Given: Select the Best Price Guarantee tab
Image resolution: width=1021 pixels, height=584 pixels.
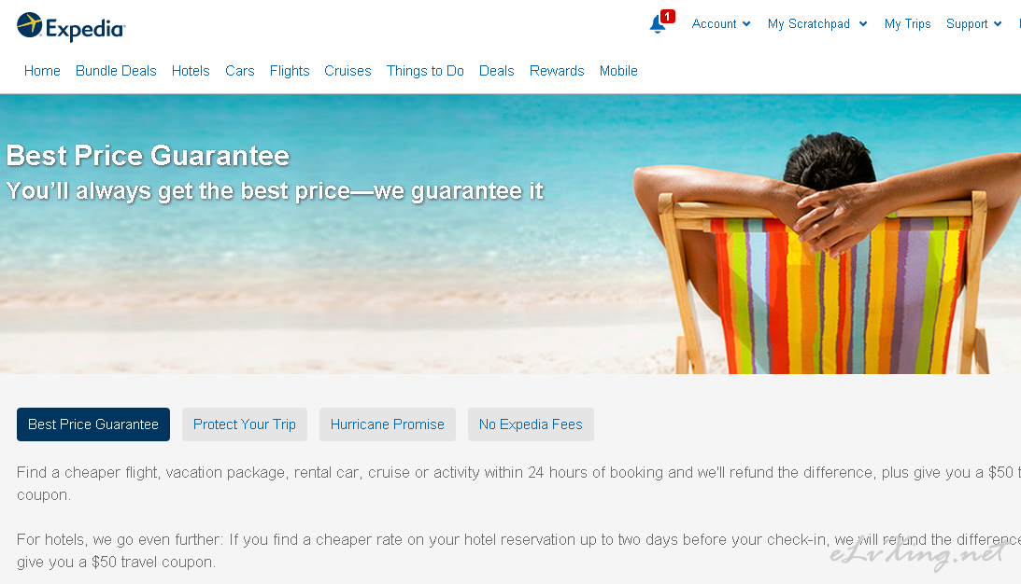Looking at the screenshot, I should (x=93, y=424).
